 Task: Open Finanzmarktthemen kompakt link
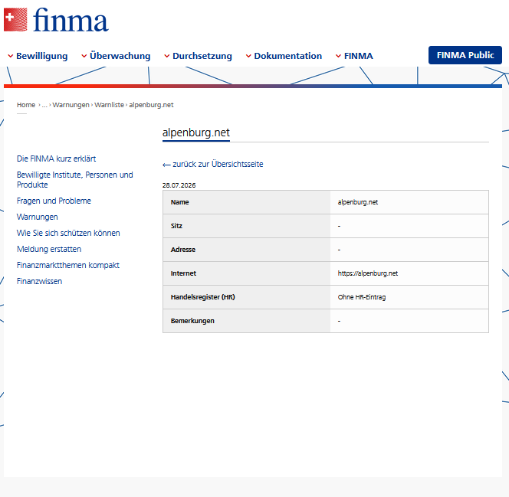(x=68, y=265)
